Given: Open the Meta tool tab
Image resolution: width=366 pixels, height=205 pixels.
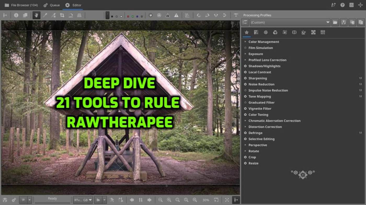Looking at the screenshot, I should (x=323, y=32).
